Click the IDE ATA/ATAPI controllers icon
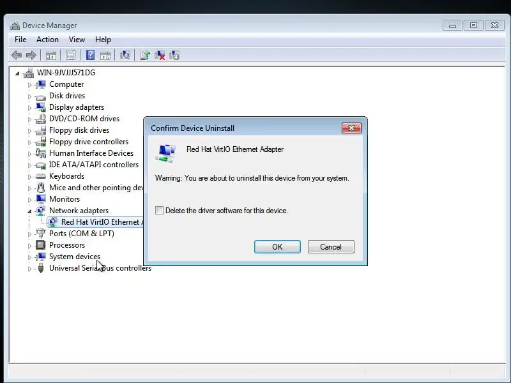The image size is (511, 383). coord(41,165)
